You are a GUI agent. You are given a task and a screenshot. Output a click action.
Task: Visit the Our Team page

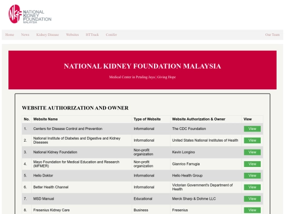click(x=272, y=34)
